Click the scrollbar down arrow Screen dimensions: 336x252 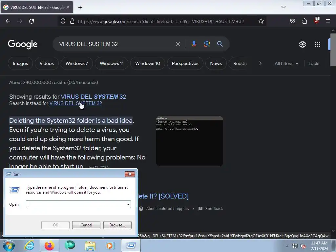[x=333, y=231]
